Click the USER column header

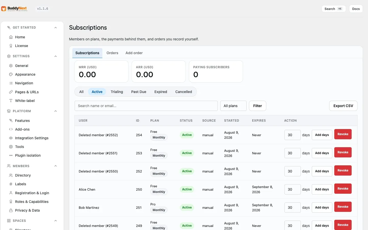tap(83, 121)
